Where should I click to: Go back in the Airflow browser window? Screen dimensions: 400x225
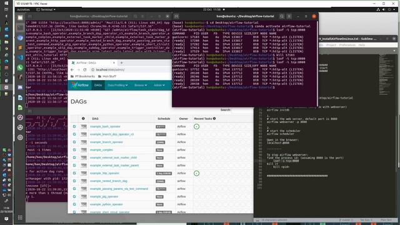pyautogui.click(x=72, y=69)
